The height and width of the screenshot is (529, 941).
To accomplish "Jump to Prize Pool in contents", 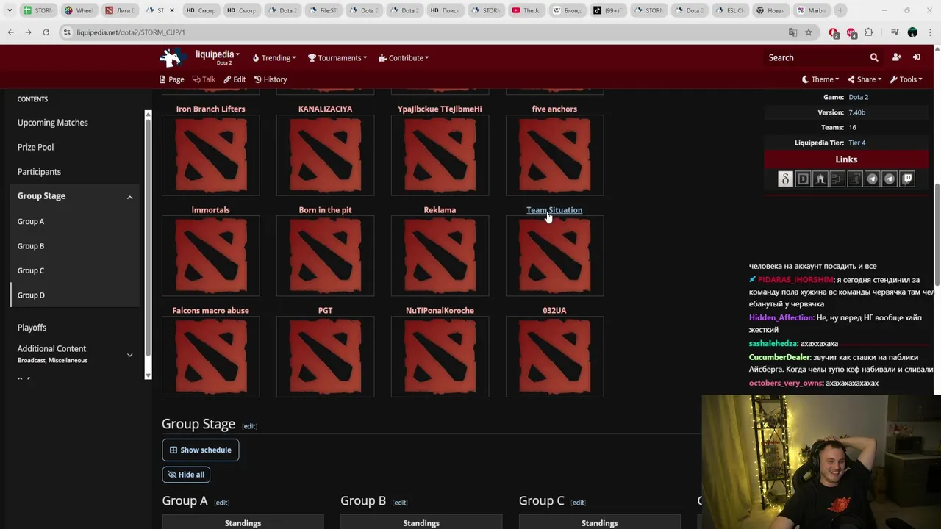I will tap(35, 147).
